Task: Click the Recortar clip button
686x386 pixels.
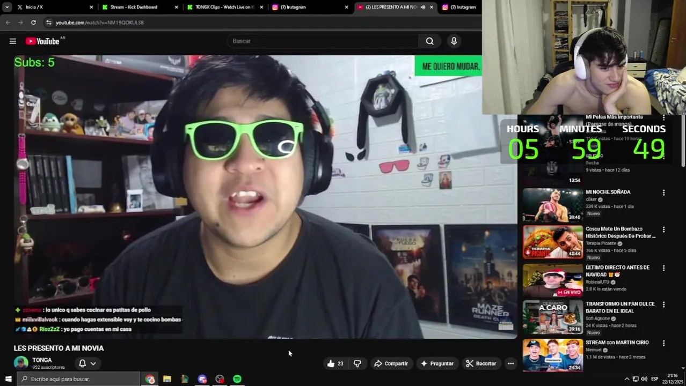Action: [480, 363]
